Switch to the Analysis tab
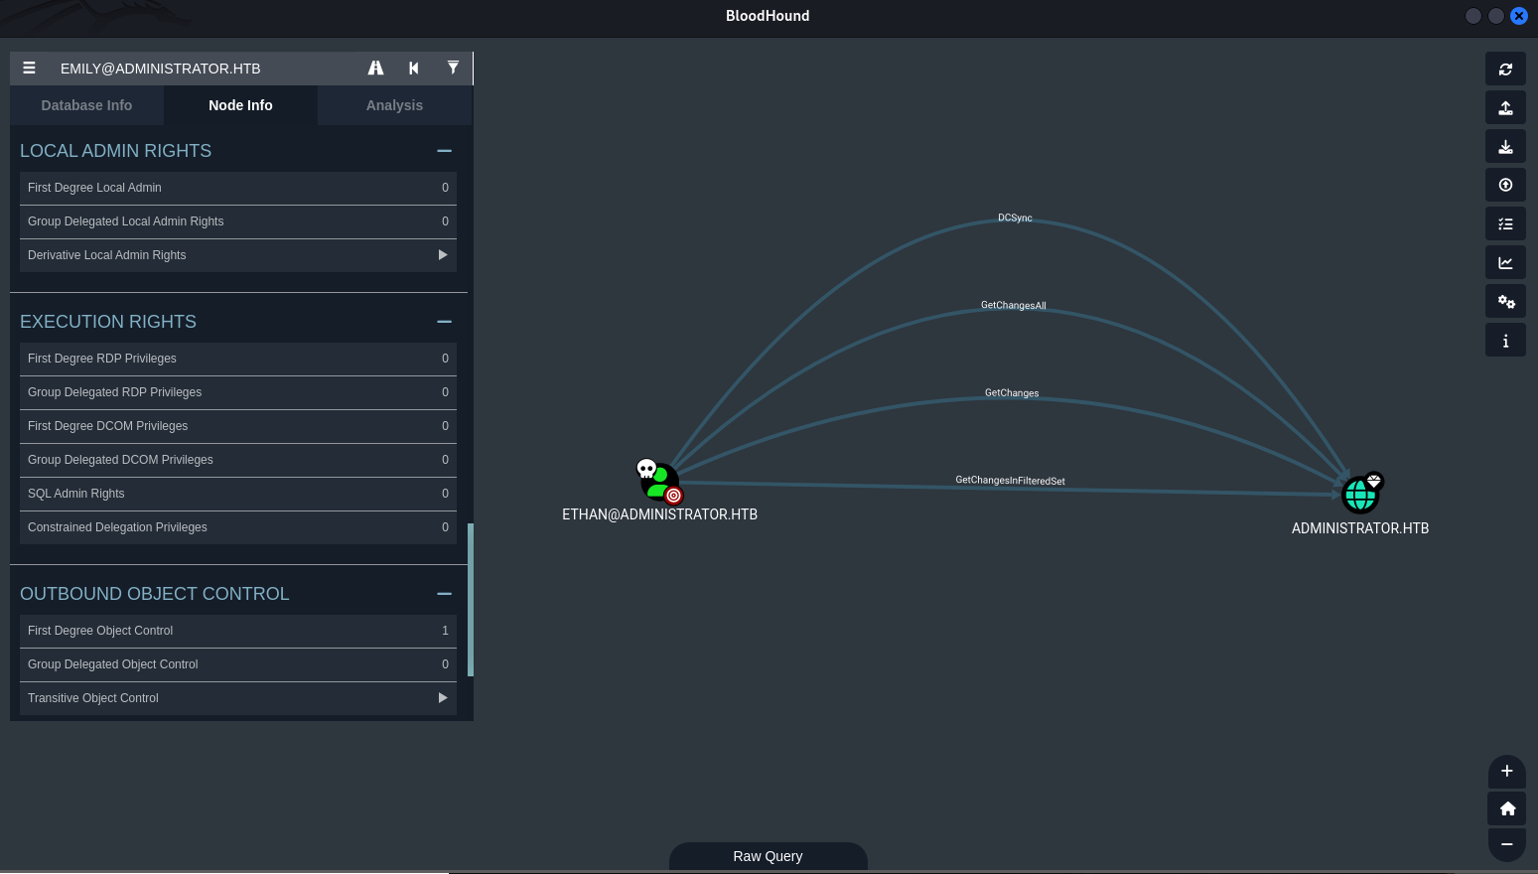The width and height of the screenshot is (1538, 874). (x=394, y=105)
